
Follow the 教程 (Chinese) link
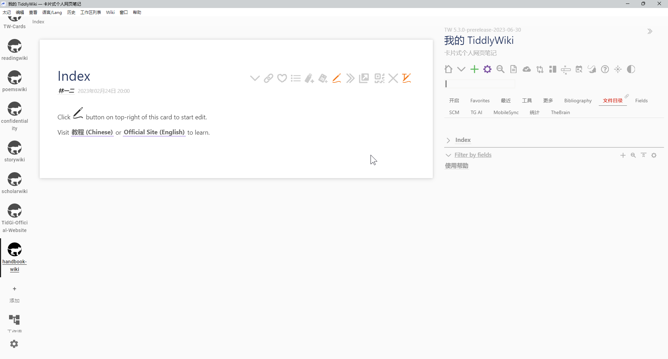[x=92, y=132]
